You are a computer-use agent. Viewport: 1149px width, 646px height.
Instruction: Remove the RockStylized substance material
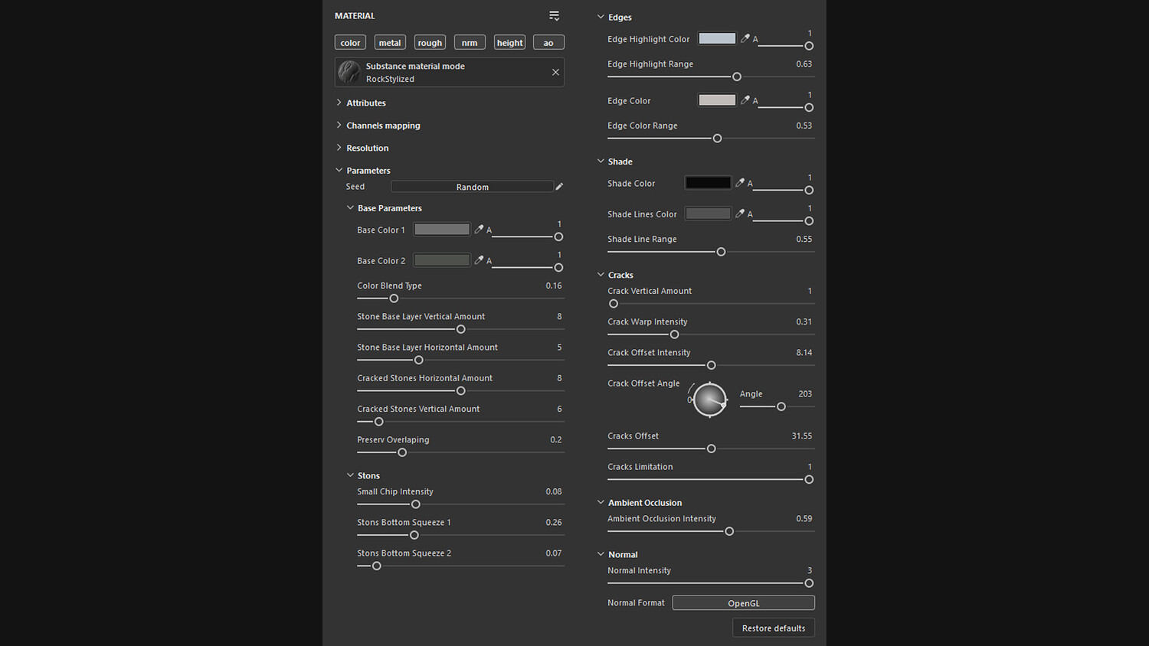pos(555,72)
